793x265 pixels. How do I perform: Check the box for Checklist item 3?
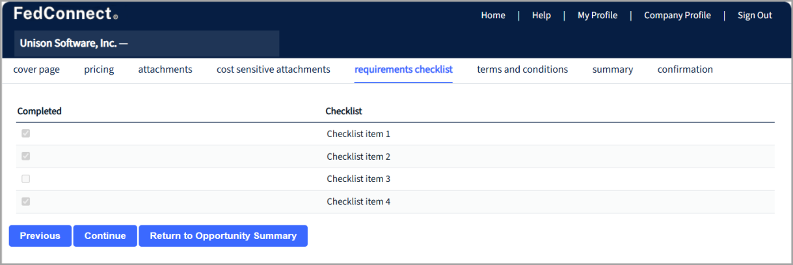click(26, 179)
